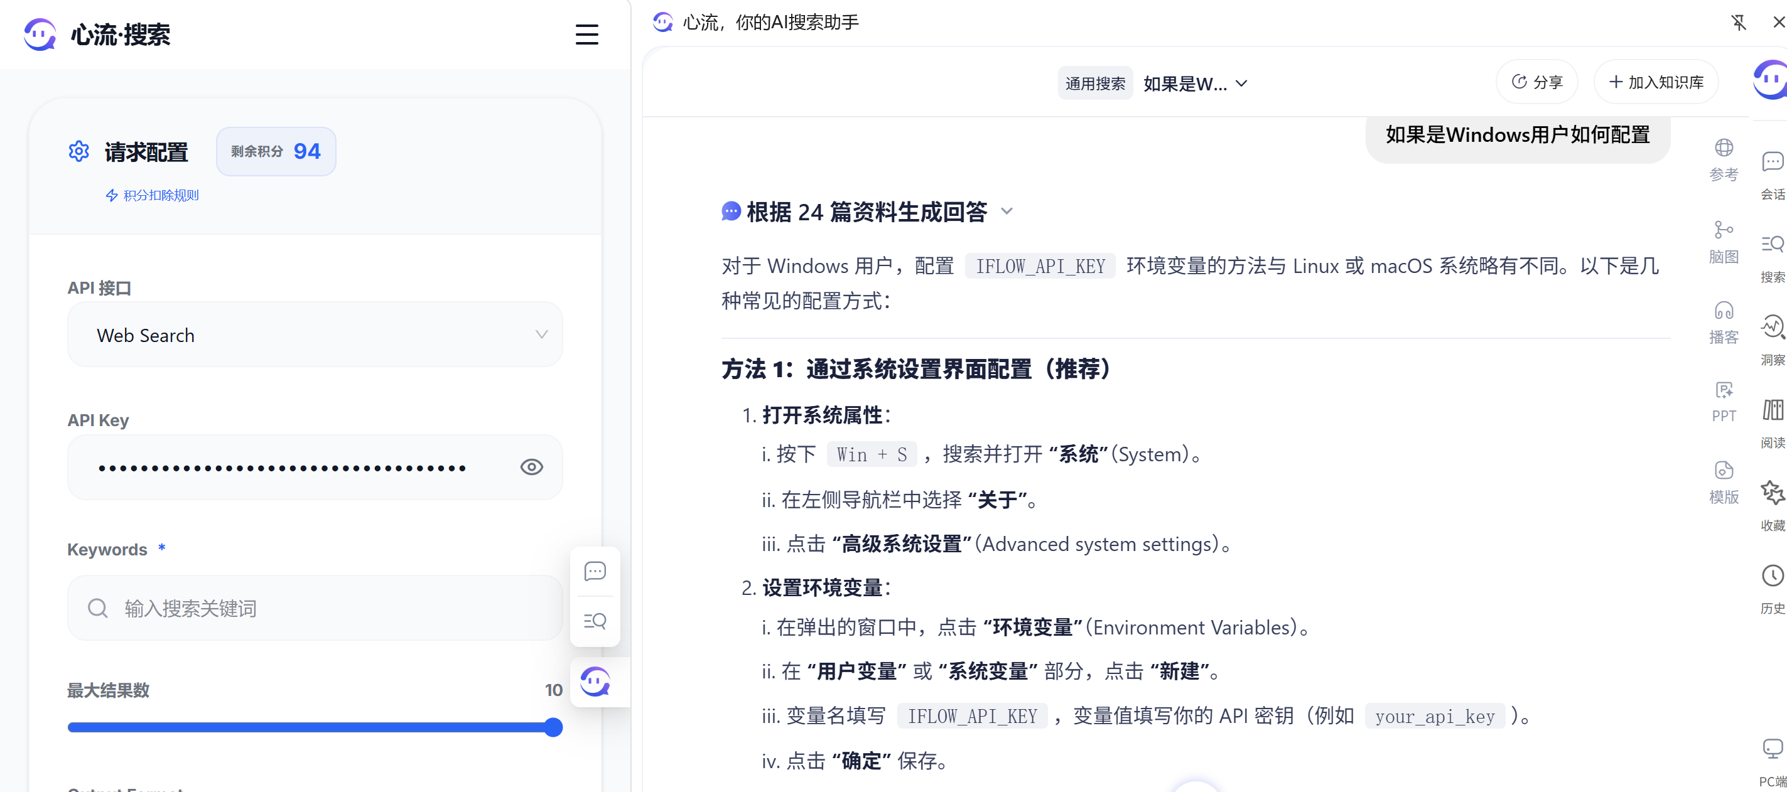1787x792 pixels.
Task: Collapse the 根据 24 篇资料生成回答 section
Action: (x=1007, y=211)
